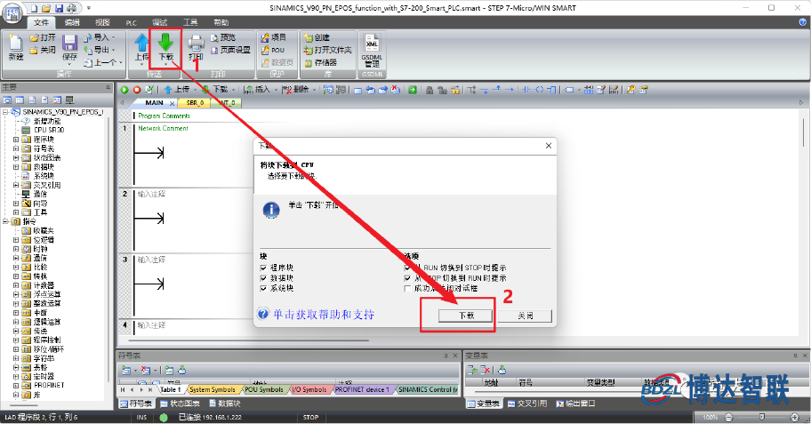The image size is (811, 424).
Task: Click the floppy save icon in quick access bar
Action: pos(59,8)
